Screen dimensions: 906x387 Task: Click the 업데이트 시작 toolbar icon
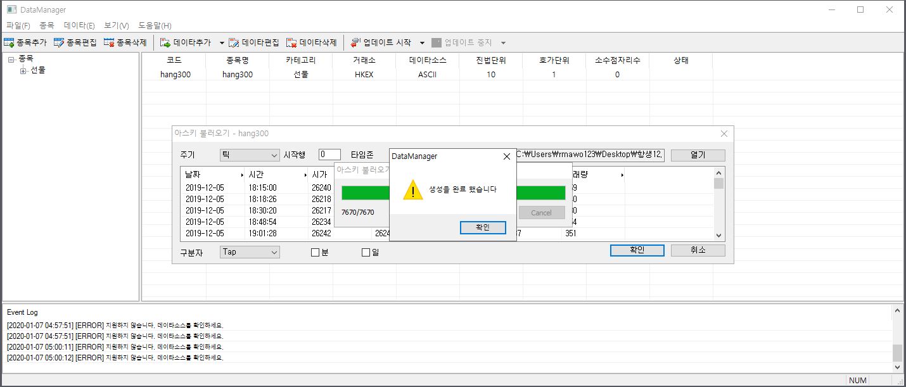click(x=355, y=42)
